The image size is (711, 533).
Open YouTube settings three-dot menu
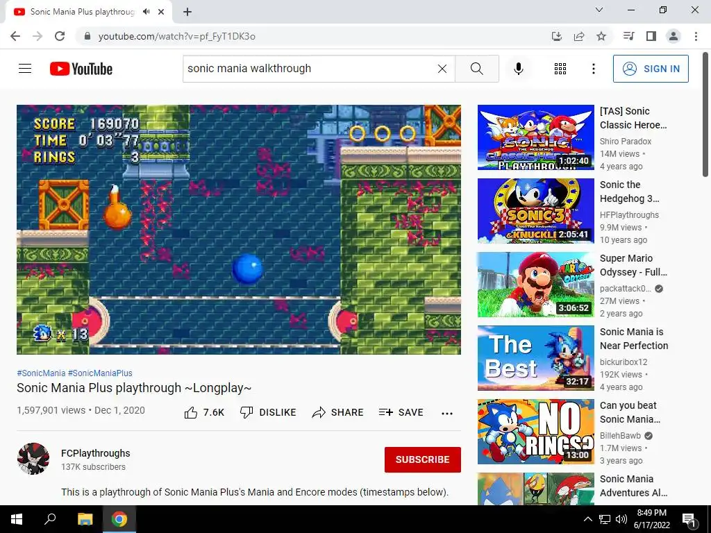593,69
